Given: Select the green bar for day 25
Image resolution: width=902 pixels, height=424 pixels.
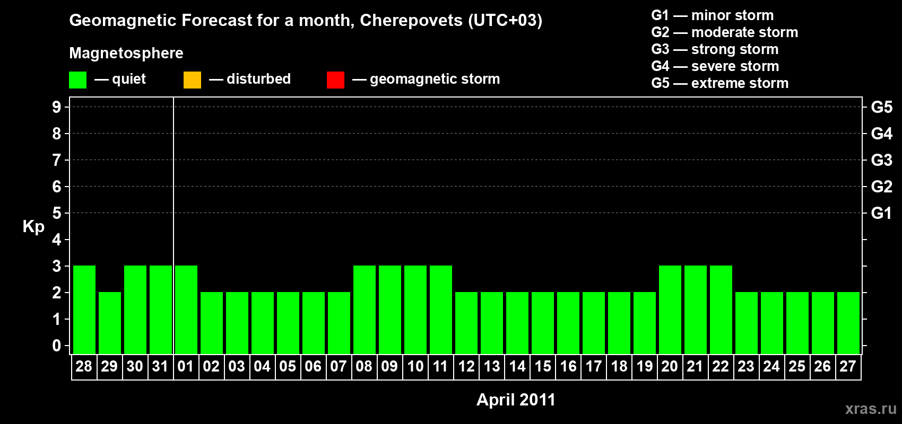Looking at the screenshot, I should pos(797,323).
